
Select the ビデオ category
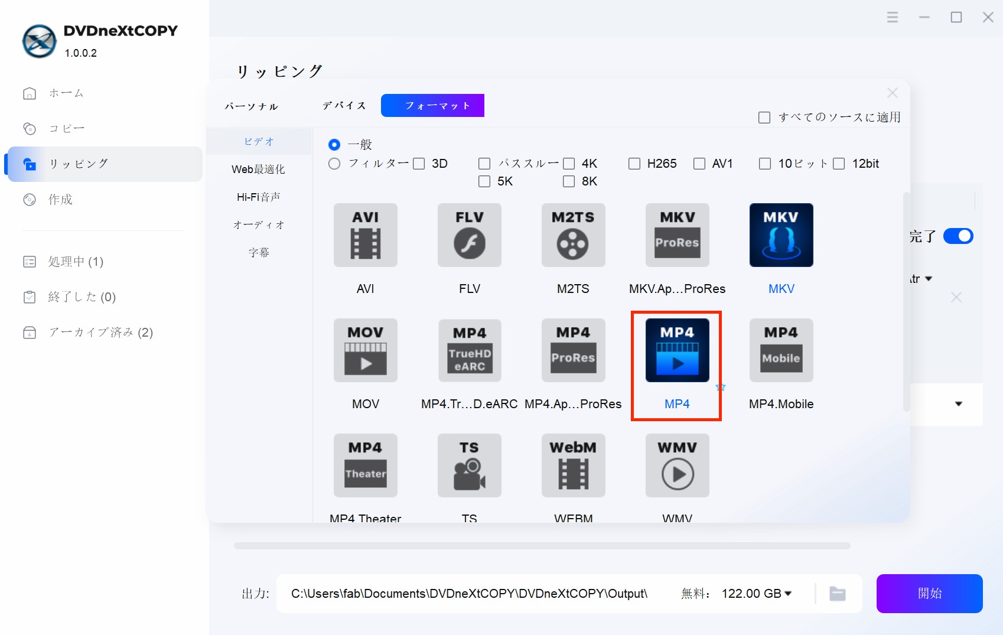259,142
